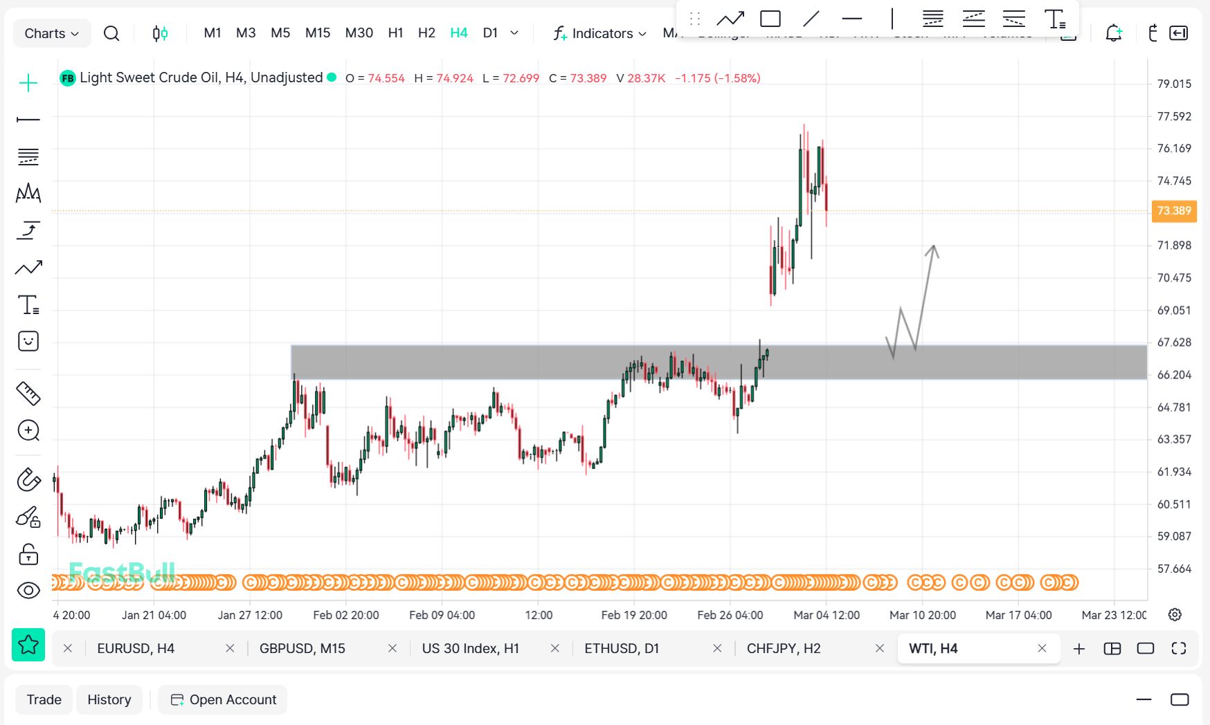Toggle drawings visibility eye icon

(x=28, y=590)
